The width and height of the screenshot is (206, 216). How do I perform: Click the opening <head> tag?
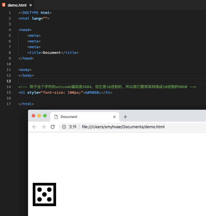pyautogui.click(x=25, y=30)
